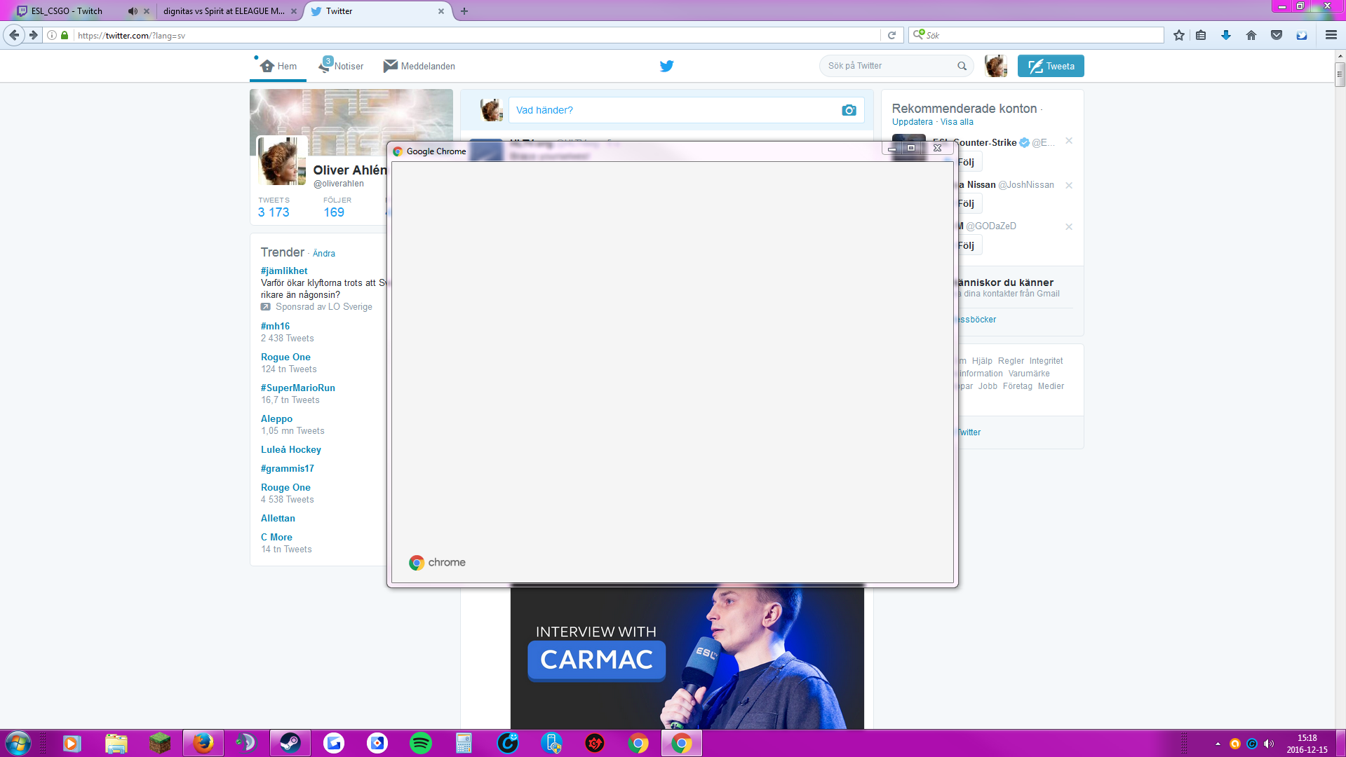1346x757 pixels.
Task: Open profile menu via header avatar
Action: (995, 66)
